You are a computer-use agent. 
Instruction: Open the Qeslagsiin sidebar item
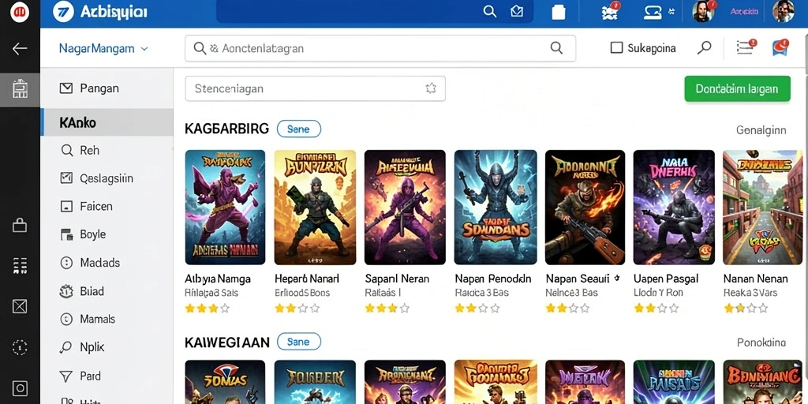pyautogui.click(x=107, y=178)
